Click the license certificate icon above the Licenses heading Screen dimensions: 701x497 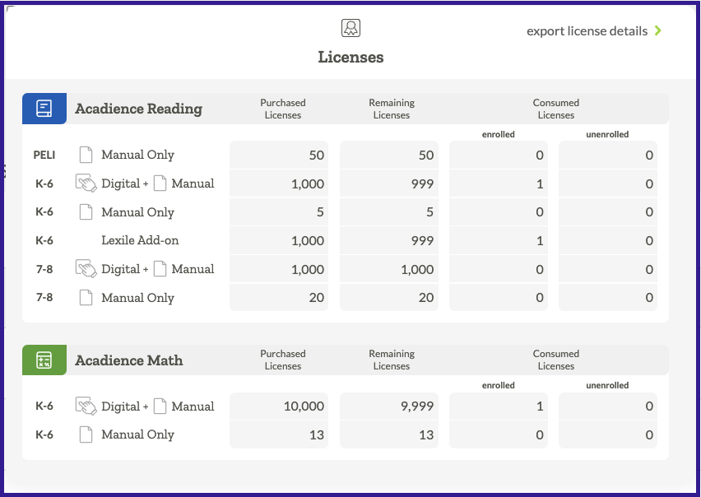(350, 27)
